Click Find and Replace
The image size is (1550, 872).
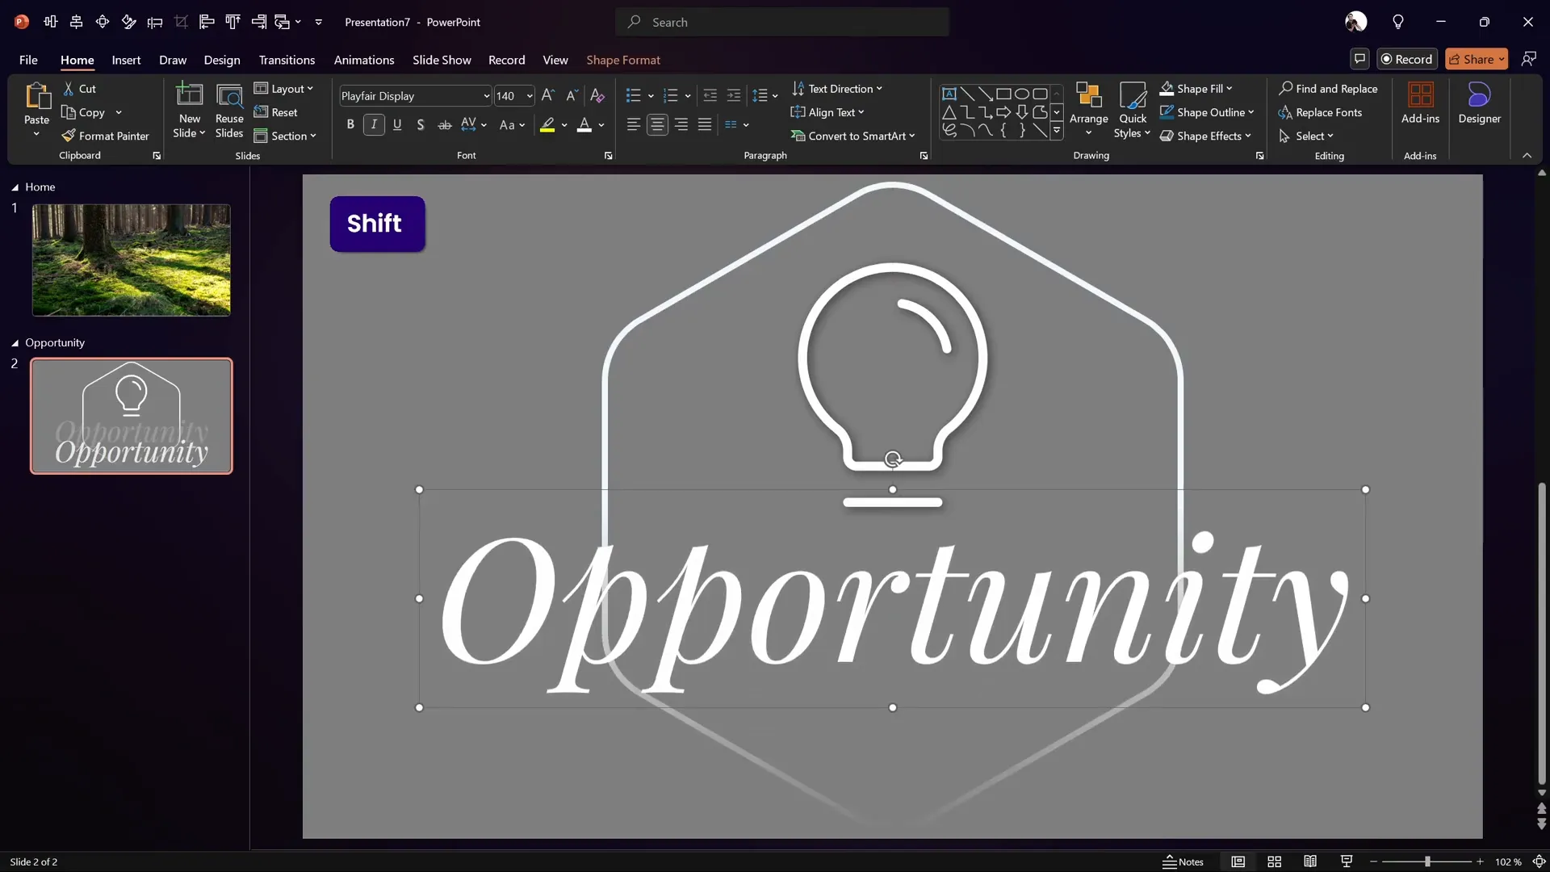(1328, 89)
